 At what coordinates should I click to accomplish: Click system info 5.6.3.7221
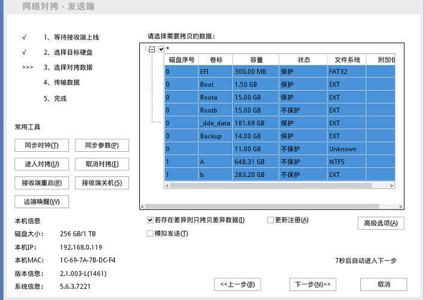75,286
